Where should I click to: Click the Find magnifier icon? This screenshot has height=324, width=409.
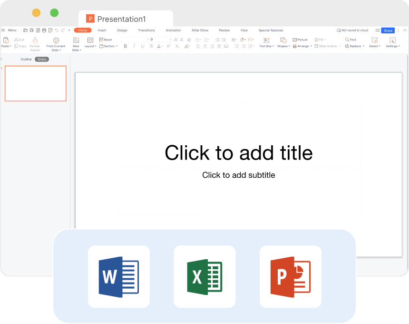[x=347, y=40]
